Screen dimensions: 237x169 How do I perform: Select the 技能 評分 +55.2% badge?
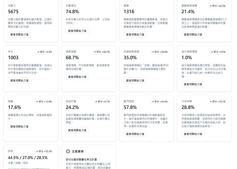(44, 151)
